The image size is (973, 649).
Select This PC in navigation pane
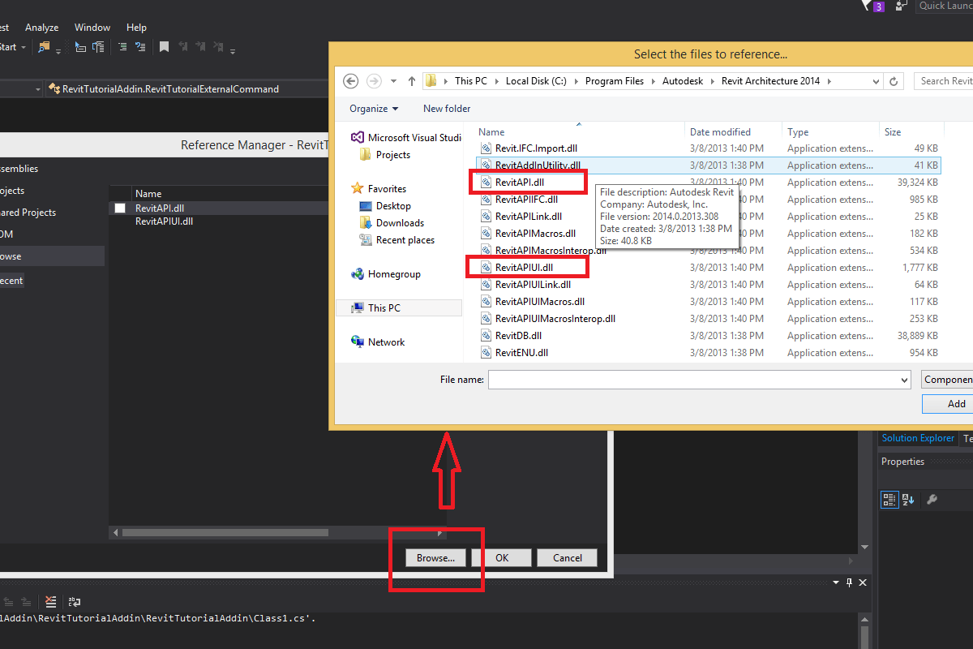coord(399,308)
